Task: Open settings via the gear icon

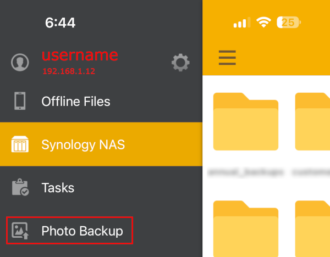Action: [x=180, y=62]
